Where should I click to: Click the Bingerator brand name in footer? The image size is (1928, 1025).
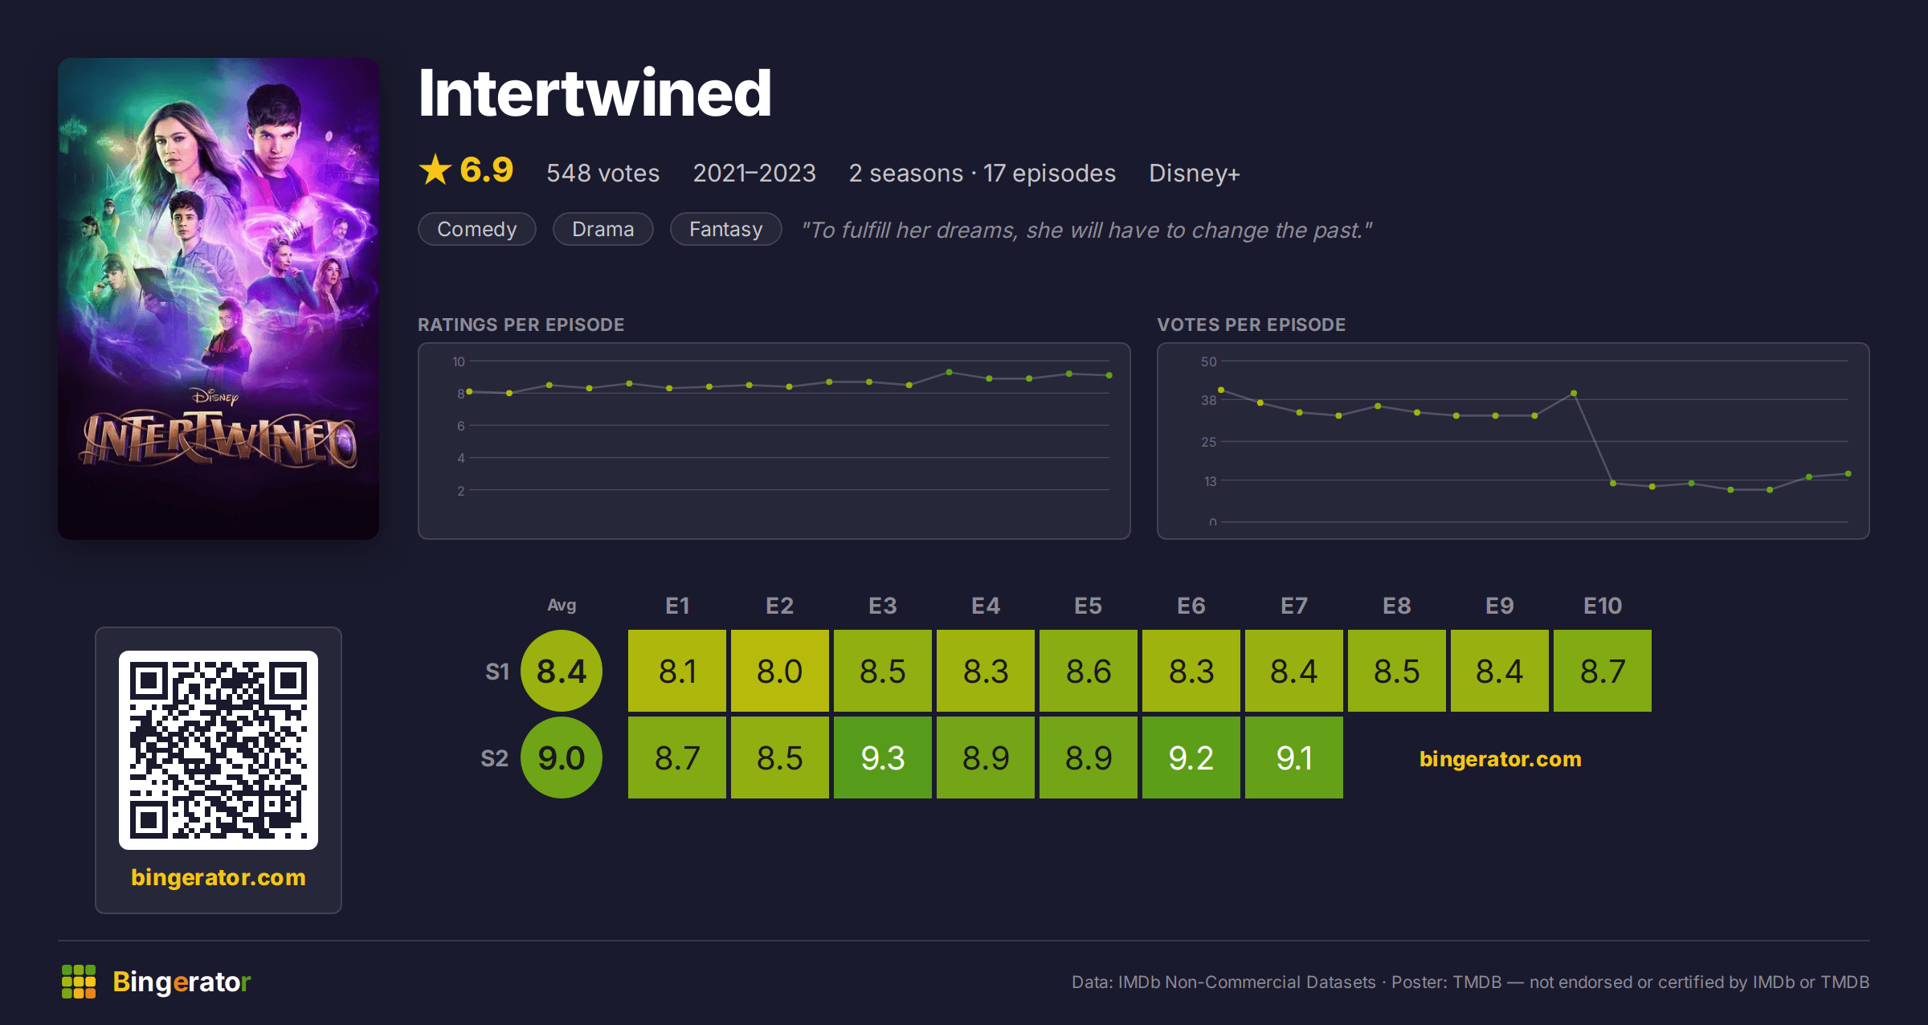(x=182, y=982)
